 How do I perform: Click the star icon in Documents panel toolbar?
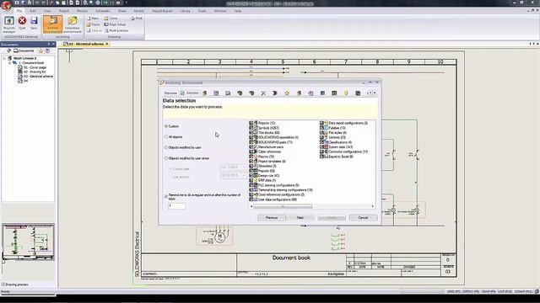(x=40, y=50)
